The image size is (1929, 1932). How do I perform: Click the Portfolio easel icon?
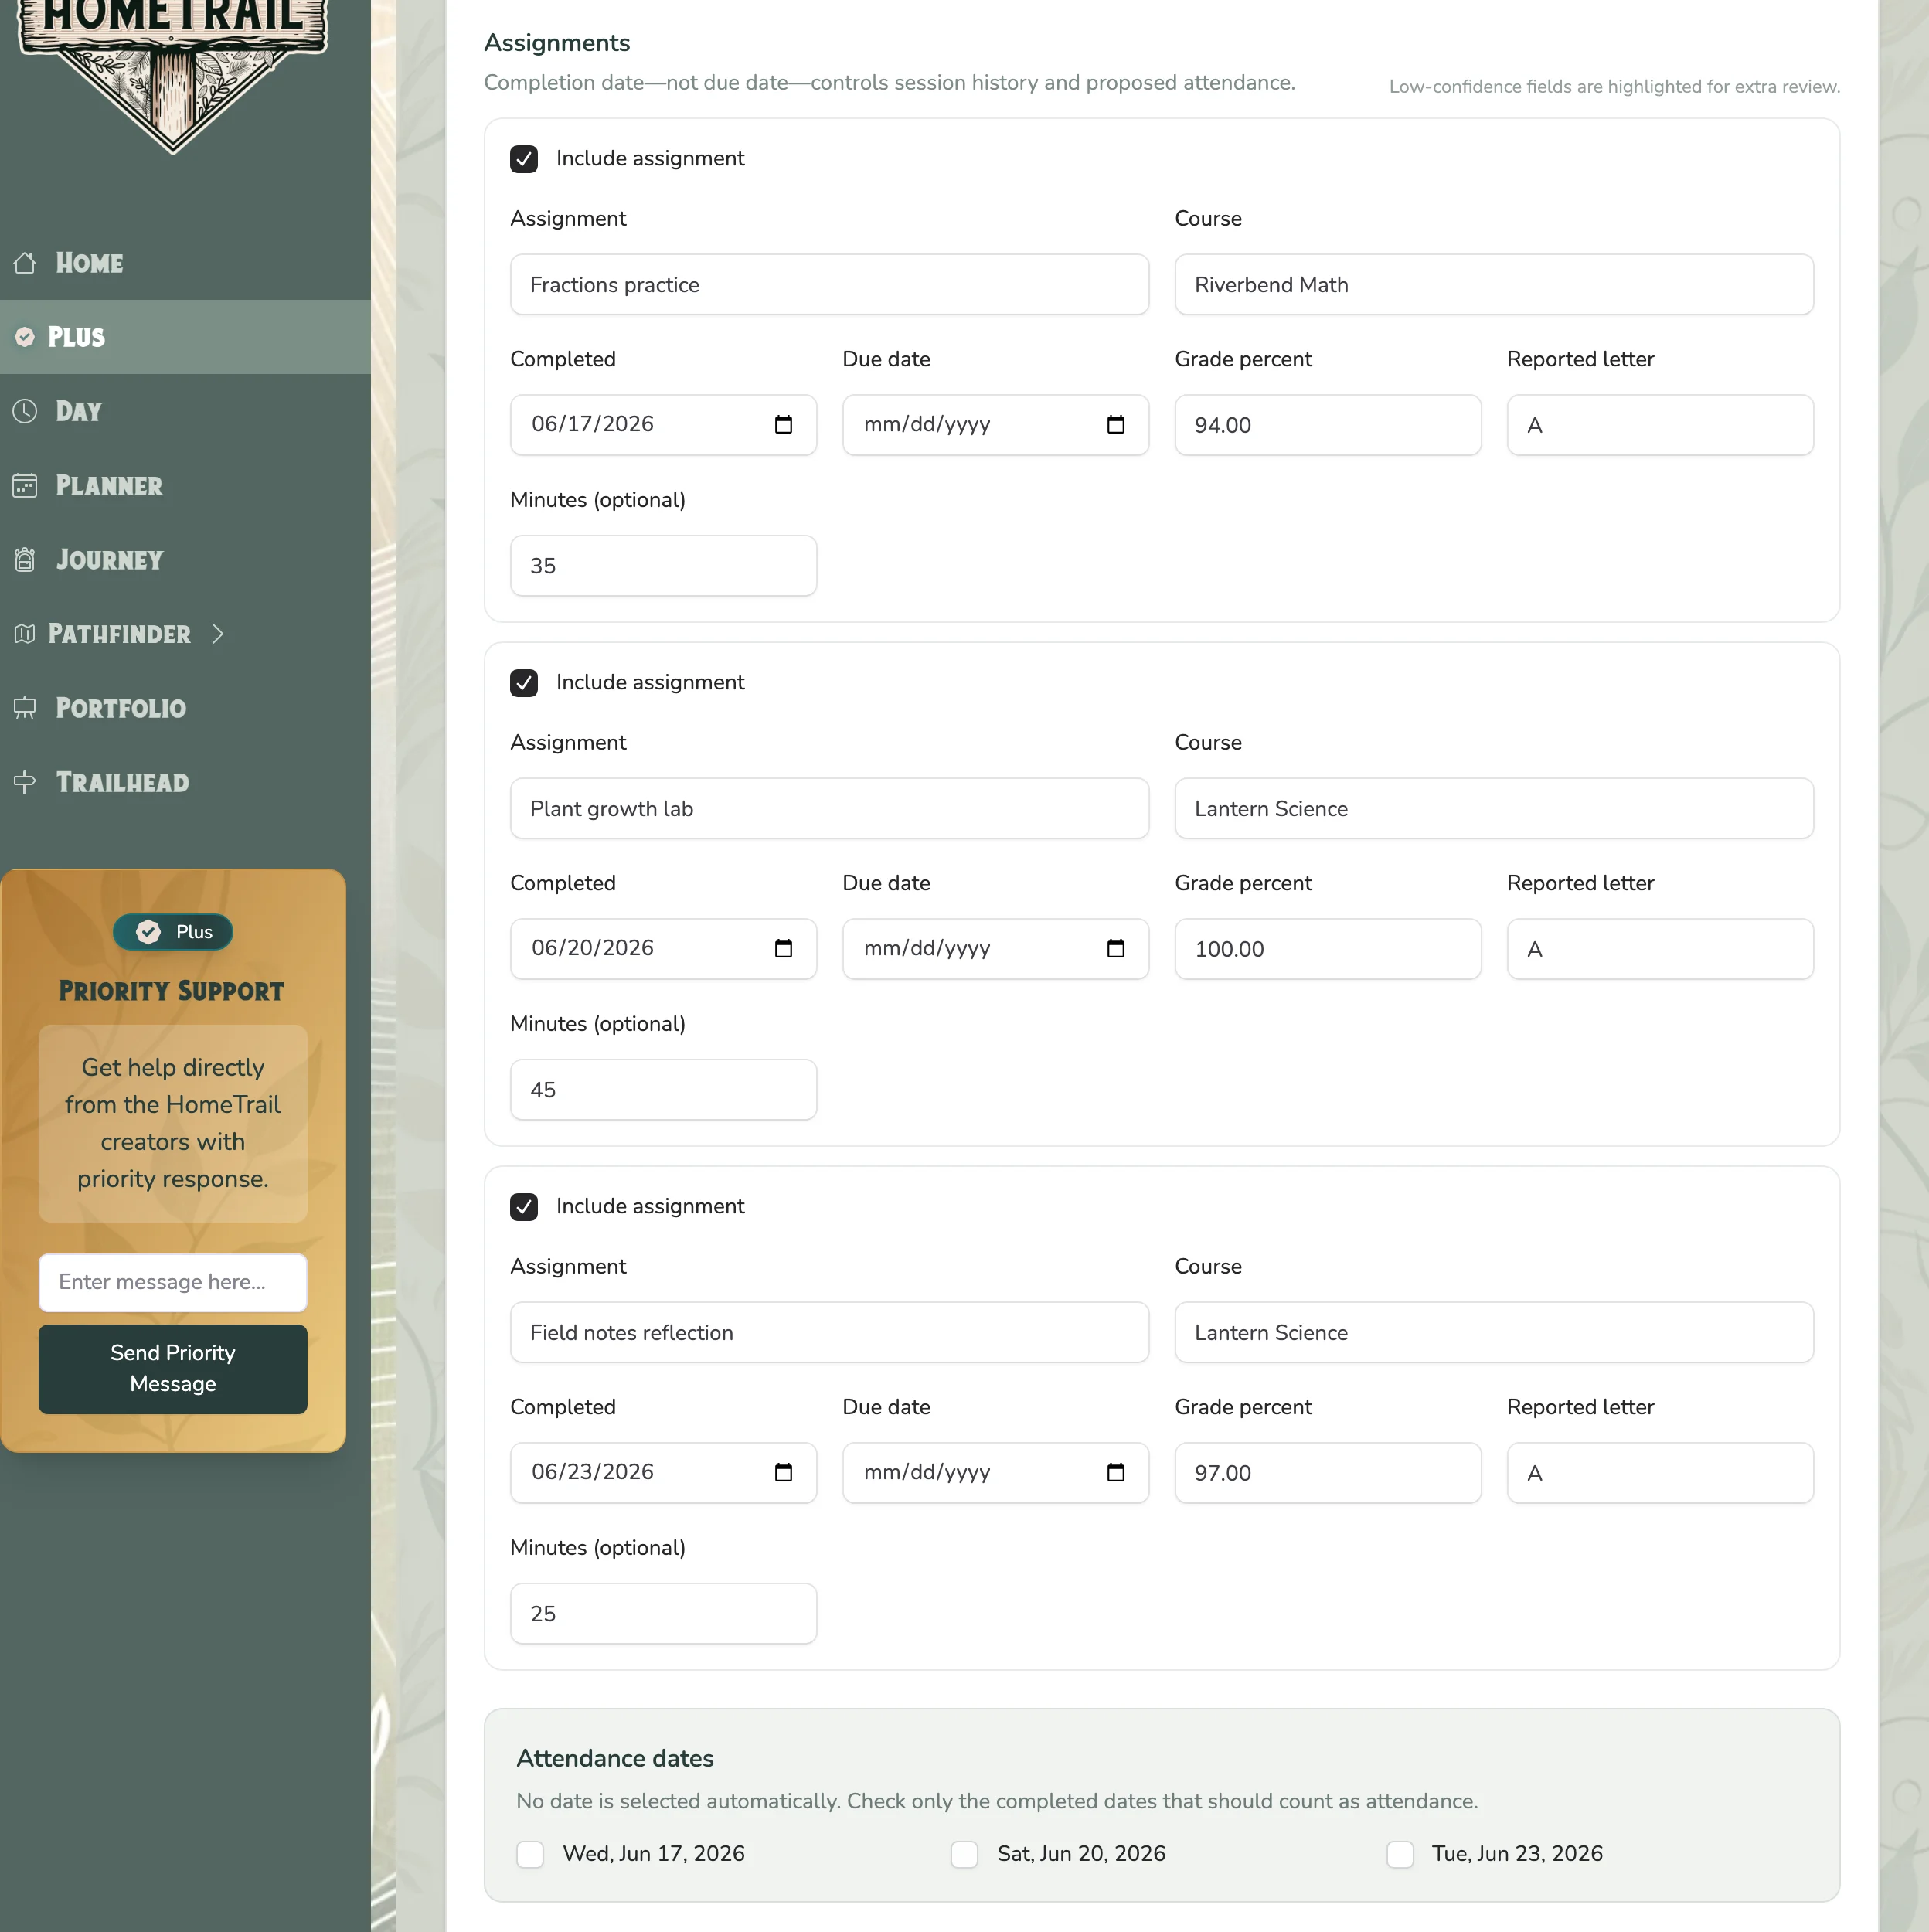(x=25, y=708)
